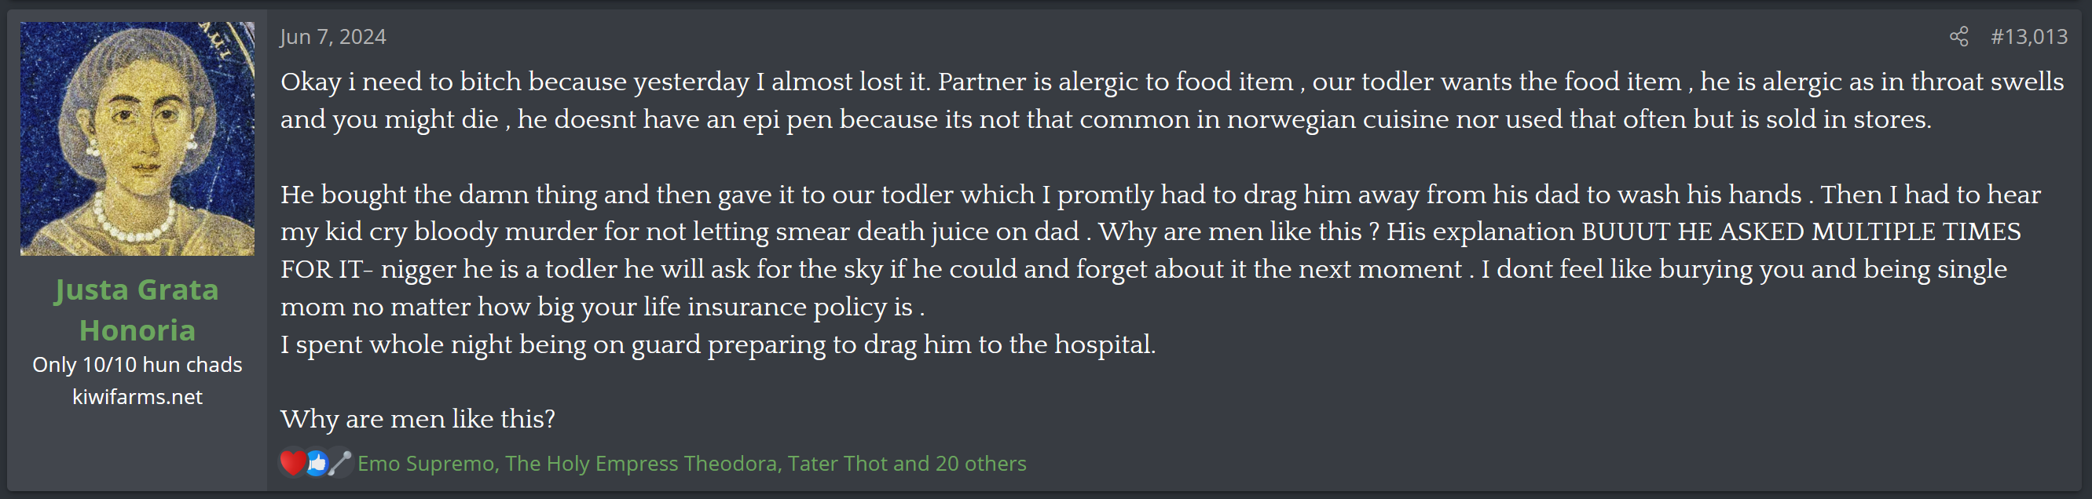Click the final 'Why are men like this?' line
The image size is (2092, 499).
click(x=417, y=419)
